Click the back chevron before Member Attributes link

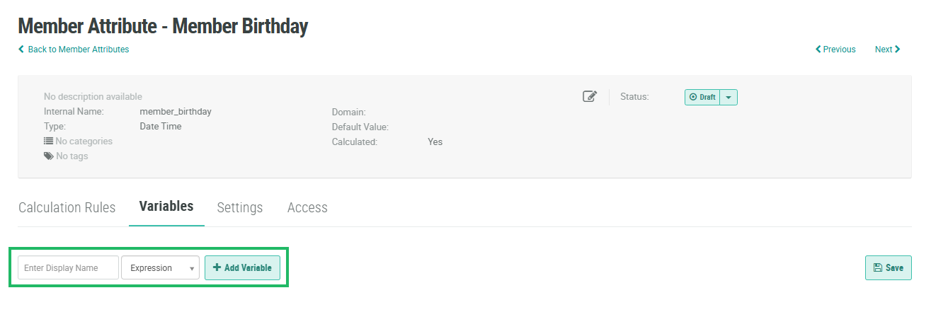click(x=21, y=50)
